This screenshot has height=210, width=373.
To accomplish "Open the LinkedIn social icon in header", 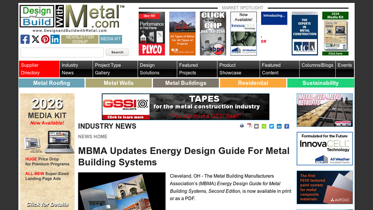I will (x=55, y=39).
